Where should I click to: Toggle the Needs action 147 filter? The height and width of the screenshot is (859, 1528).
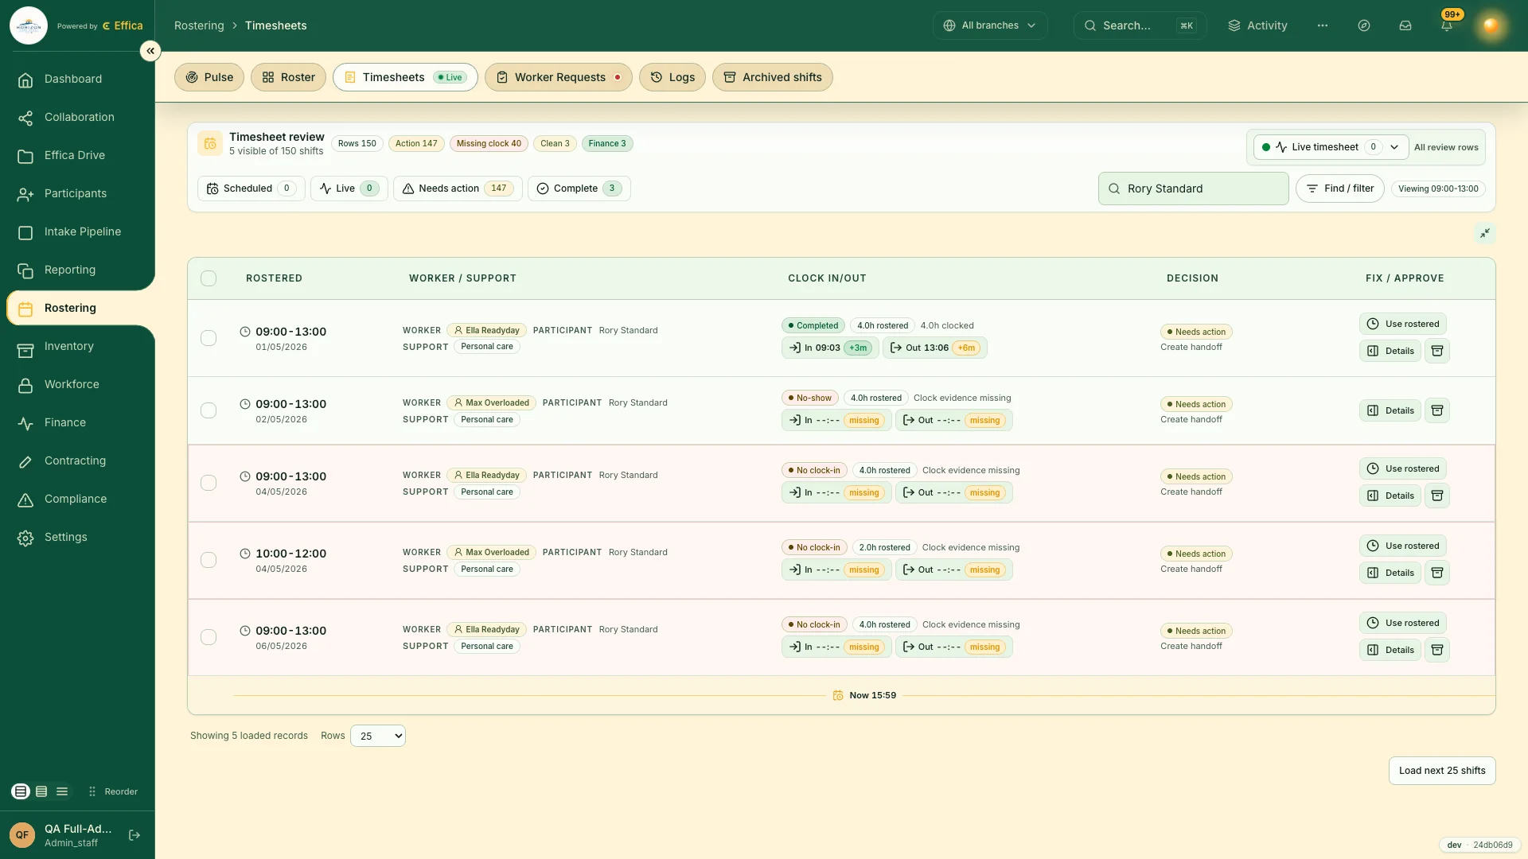point(458,189)
